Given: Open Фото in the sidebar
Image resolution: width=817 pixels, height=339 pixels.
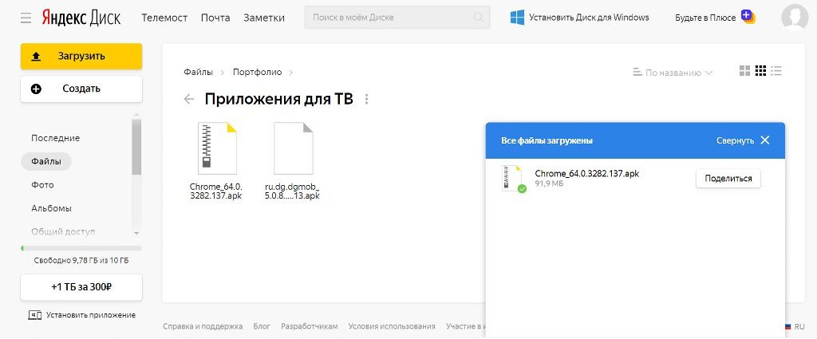Looking at the screenshot, I should (42, 185).
